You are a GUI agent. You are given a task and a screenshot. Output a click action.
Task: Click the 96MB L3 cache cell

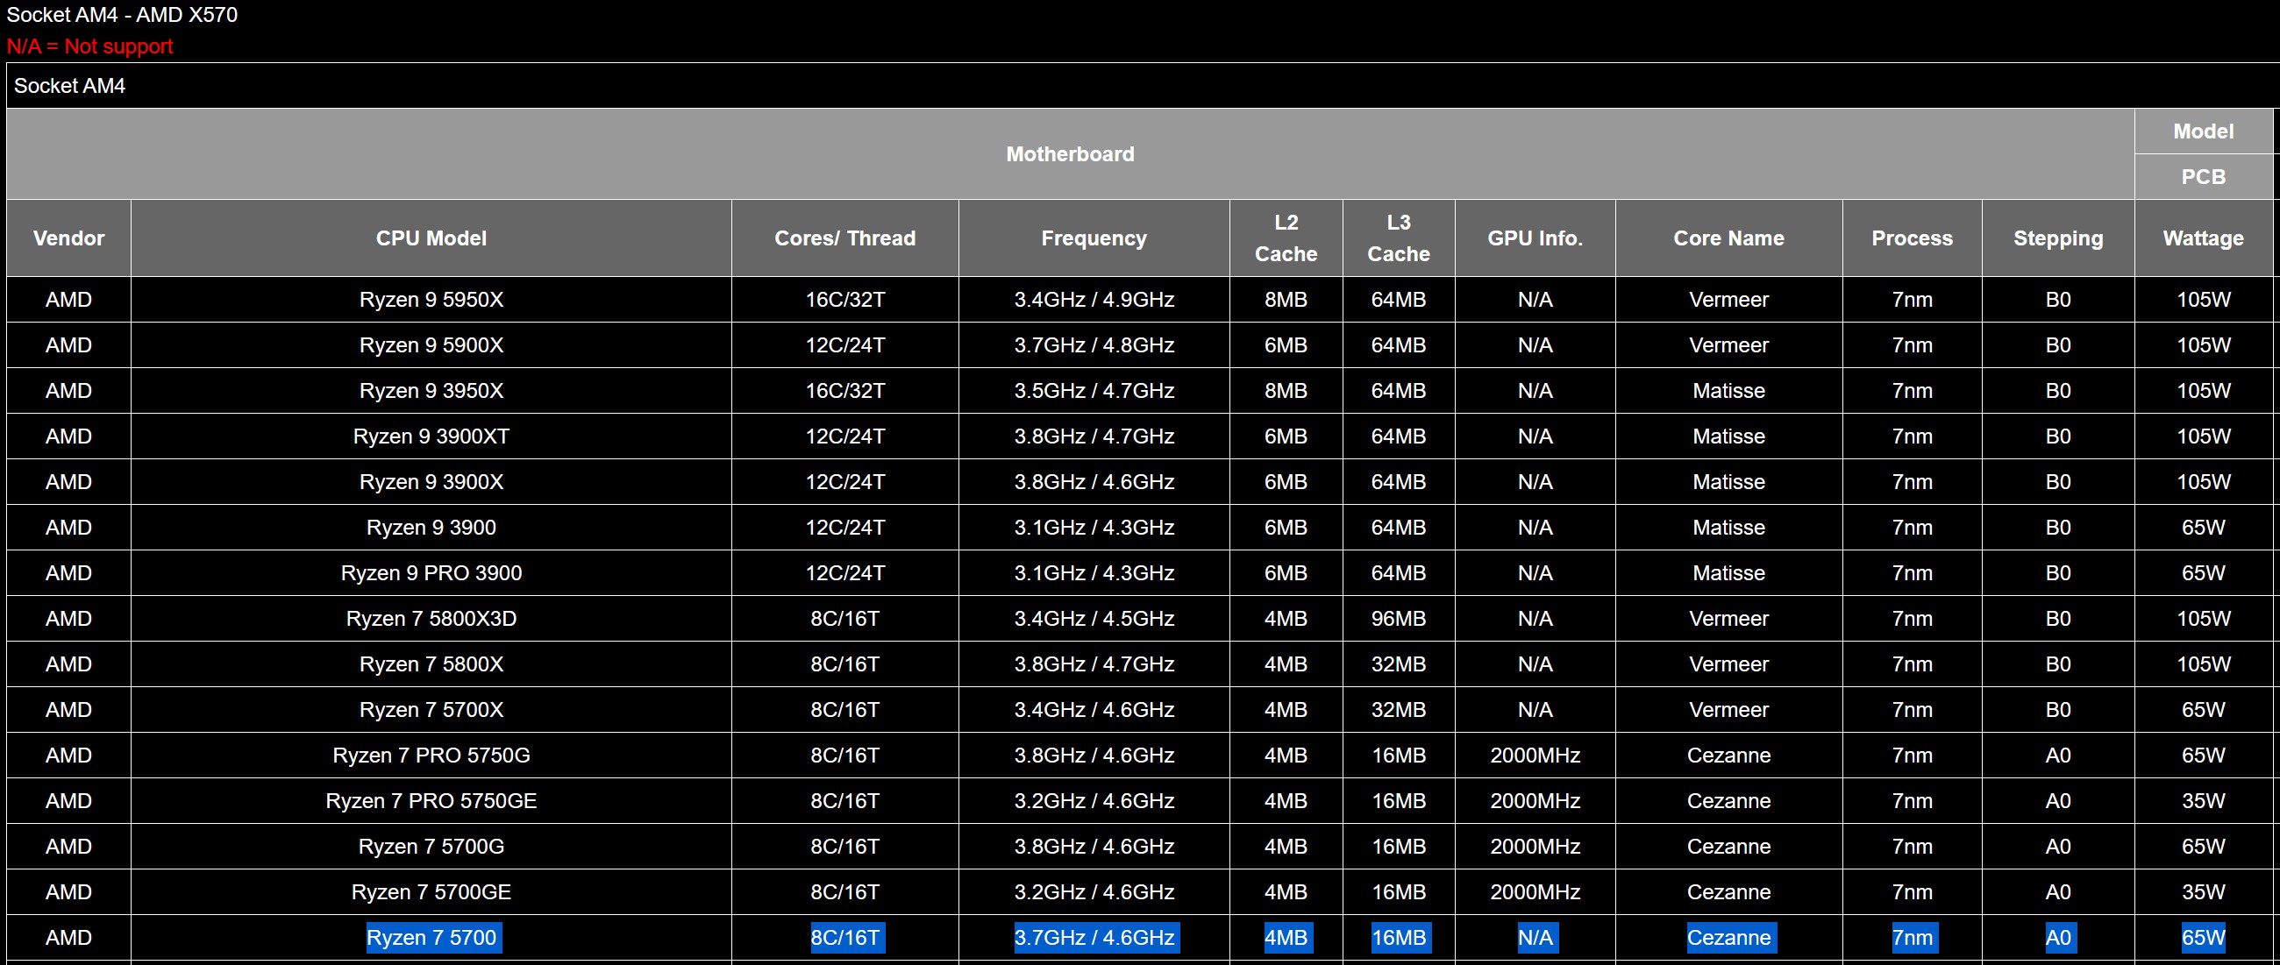(x=1399, y=618)
